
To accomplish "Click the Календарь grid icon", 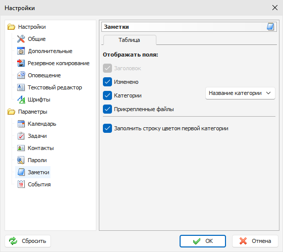I will (21, 124).
